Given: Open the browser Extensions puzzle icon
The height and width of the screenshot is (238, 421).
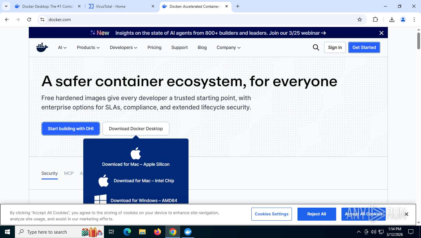Looking at the screenshot, I should click(x=375, y=20).
